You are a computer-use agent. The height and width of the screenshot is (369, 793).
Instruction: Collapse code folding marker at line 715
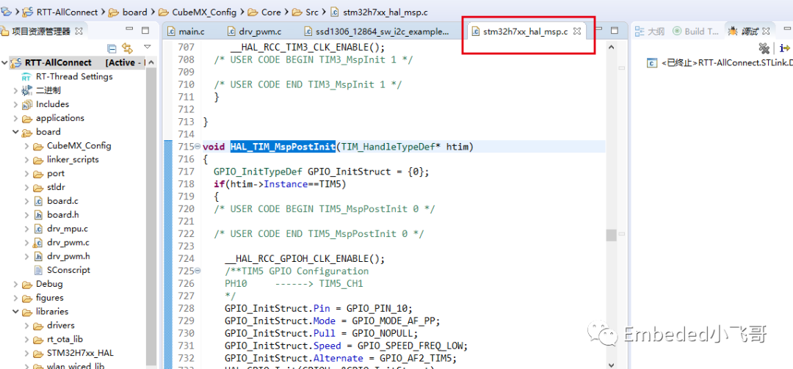(x=198, y=147)
